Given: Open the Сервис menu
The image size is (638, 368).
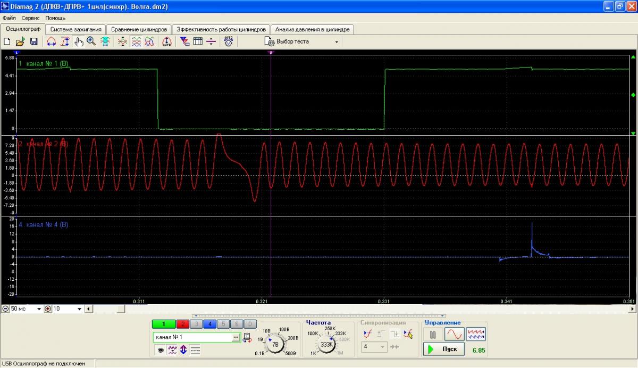Looking at the screenshot, I should tap(30, 18).
